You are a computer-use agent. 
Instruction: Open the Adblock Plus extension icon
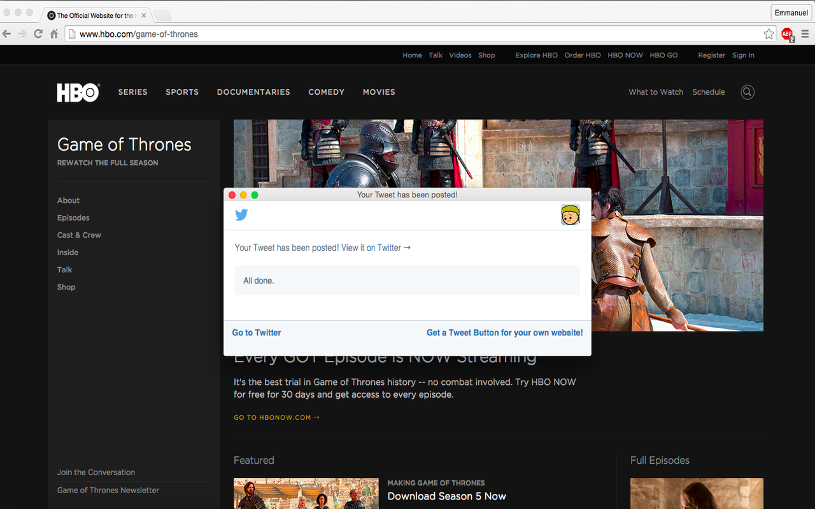[x=788, y=34]
